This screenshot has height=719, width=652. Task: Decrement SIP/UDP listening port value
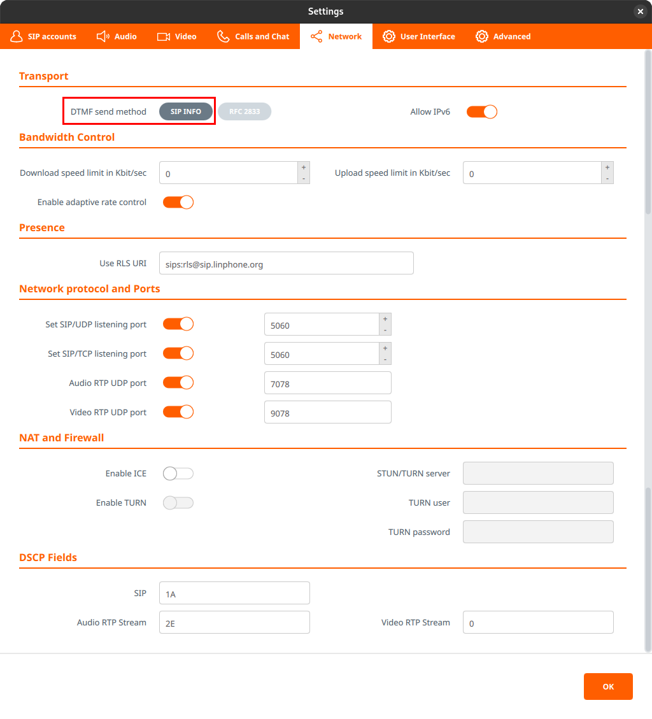[385, 330]
